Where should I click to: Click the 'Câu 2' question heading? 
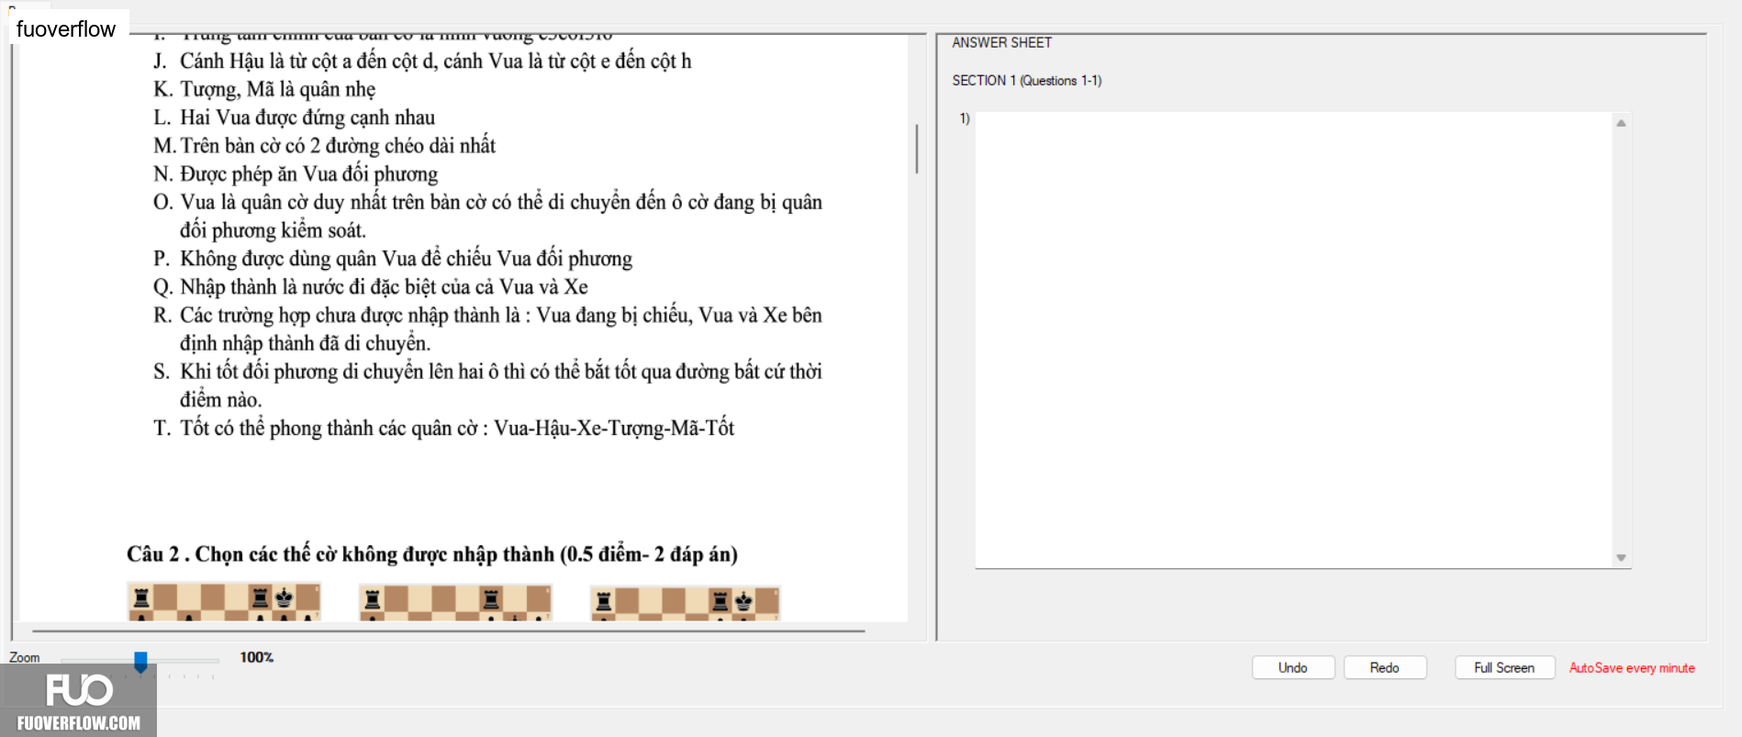coord(432,554)
